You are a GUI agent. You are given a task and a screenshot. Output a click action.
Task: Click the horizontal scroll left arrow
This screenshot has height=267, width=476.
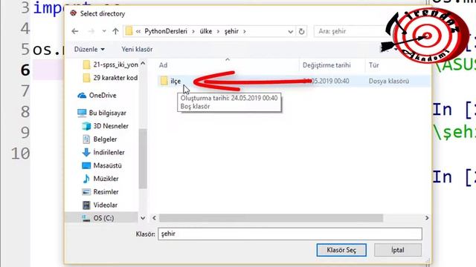click(x=154, y=218)
